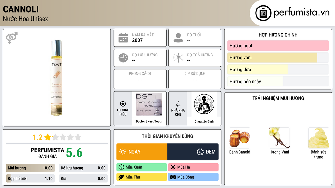
Task: Click the Phong cách card
Action: (140, 79)
